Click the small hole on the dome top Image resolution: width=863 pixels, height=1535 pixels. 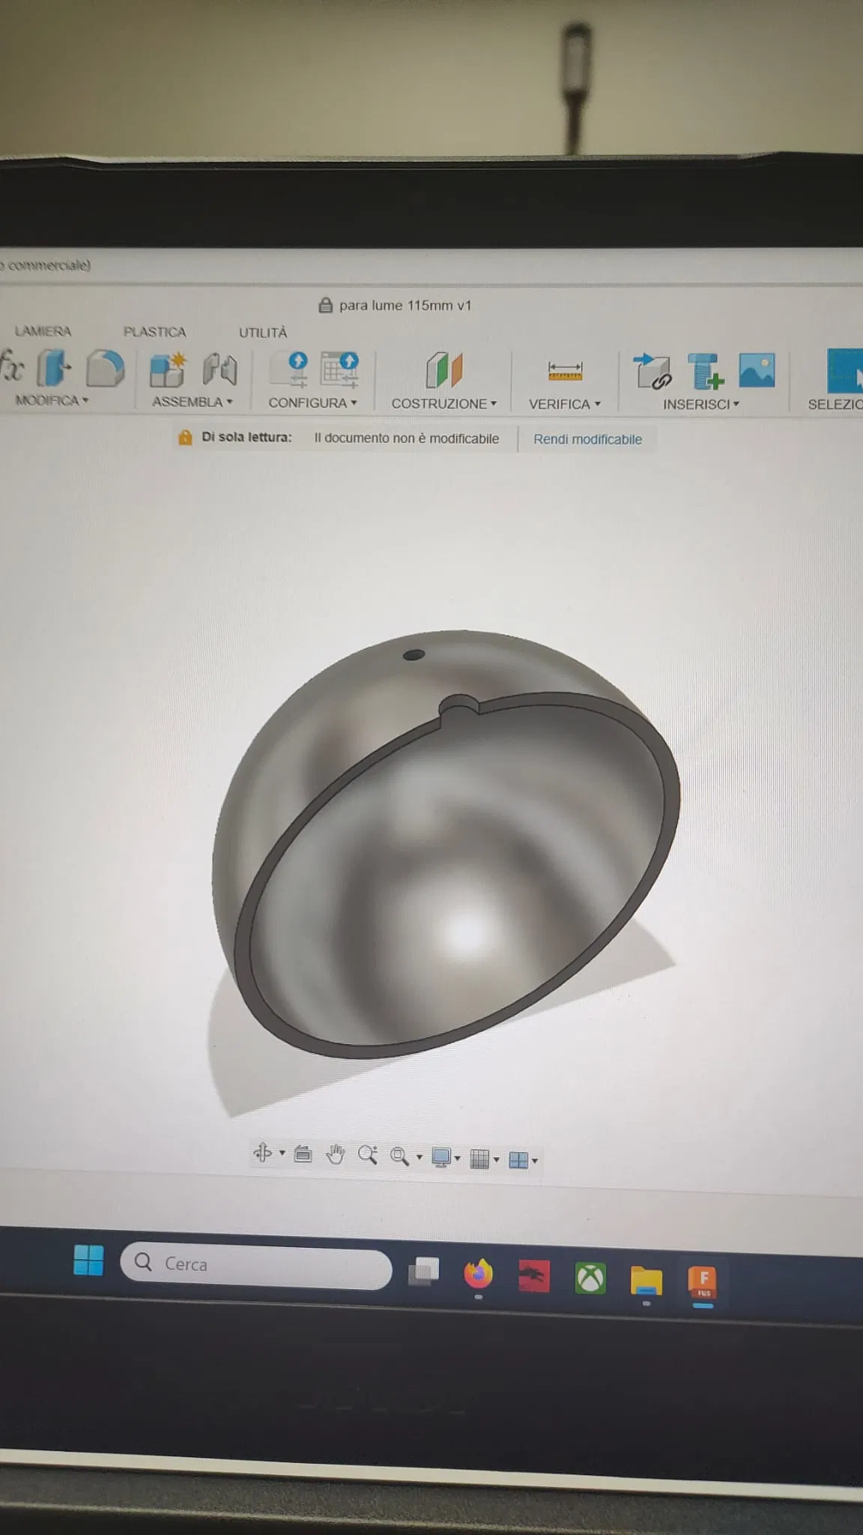click(x=414, y=655)
